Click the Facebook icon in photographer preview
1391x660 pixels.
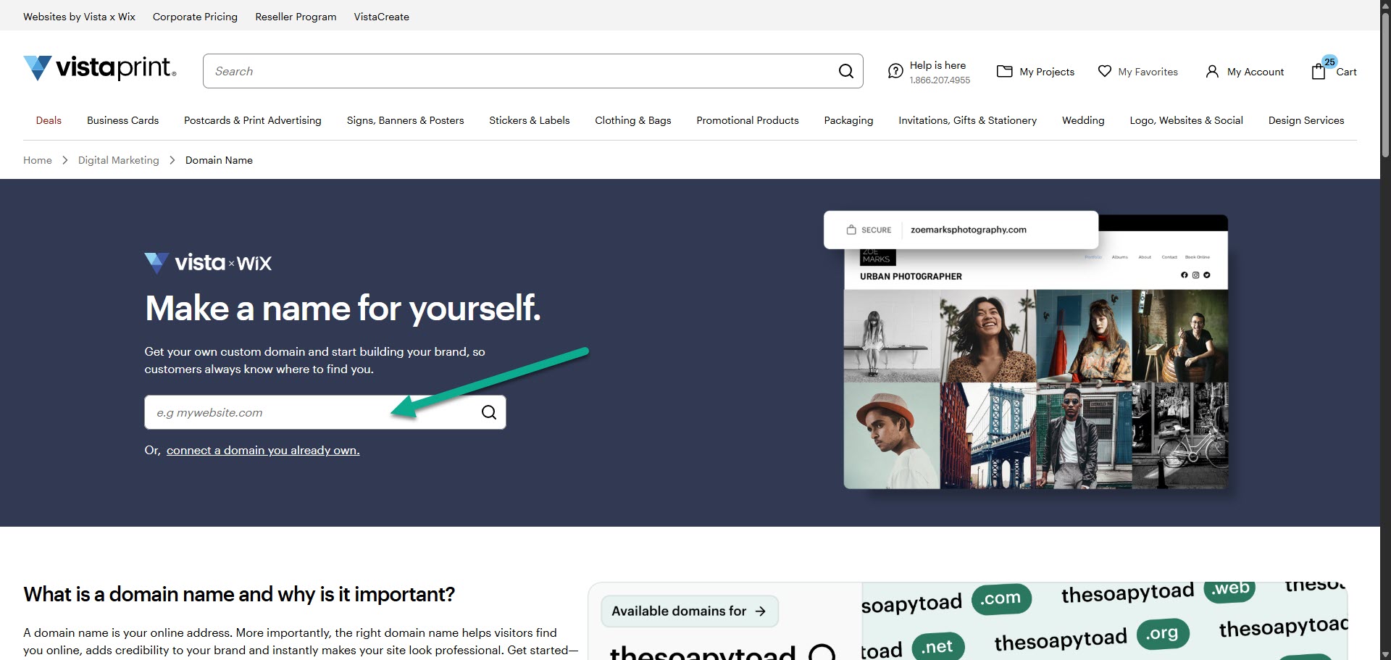point(1185,275)
